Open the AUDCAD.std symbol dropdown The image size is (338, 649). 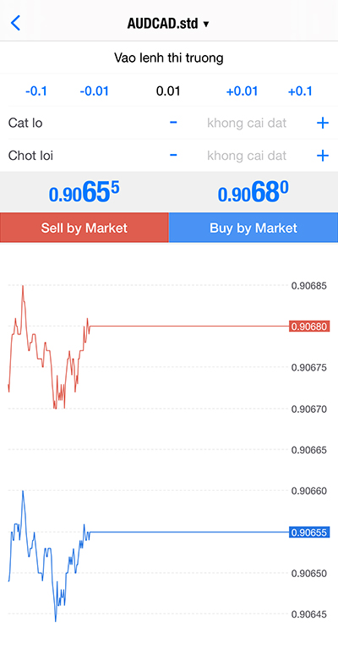pos(168,23)
